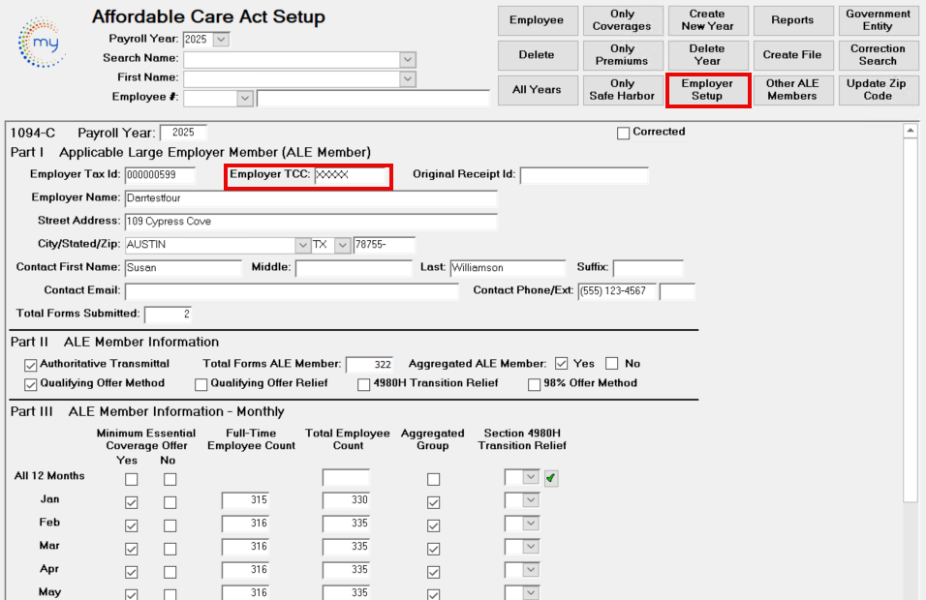Select the Government Entity button

coord(878,20)
